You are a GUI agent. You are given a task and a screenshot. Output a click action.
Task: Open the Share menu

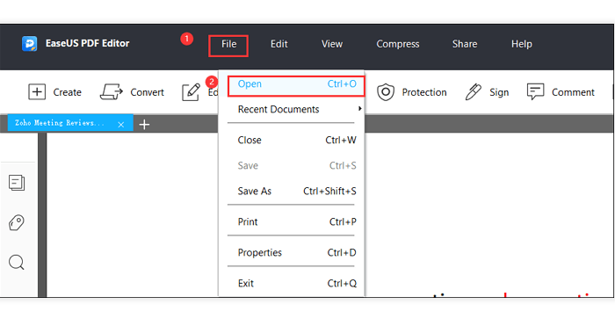pos(465,44)
